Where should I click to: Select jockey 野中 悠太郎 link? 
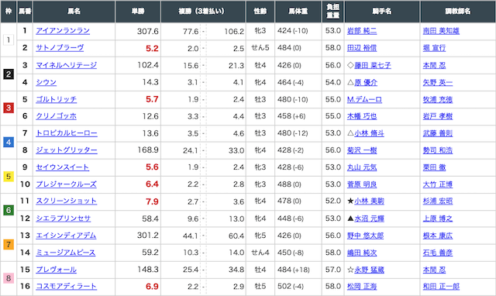[365, 236]
